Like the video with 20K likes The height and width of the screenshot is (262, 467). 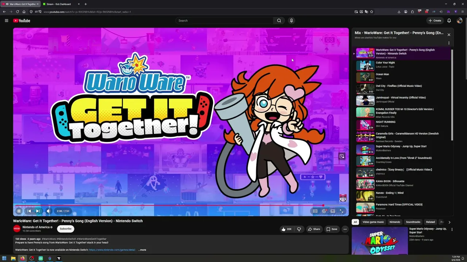[286, 229]
